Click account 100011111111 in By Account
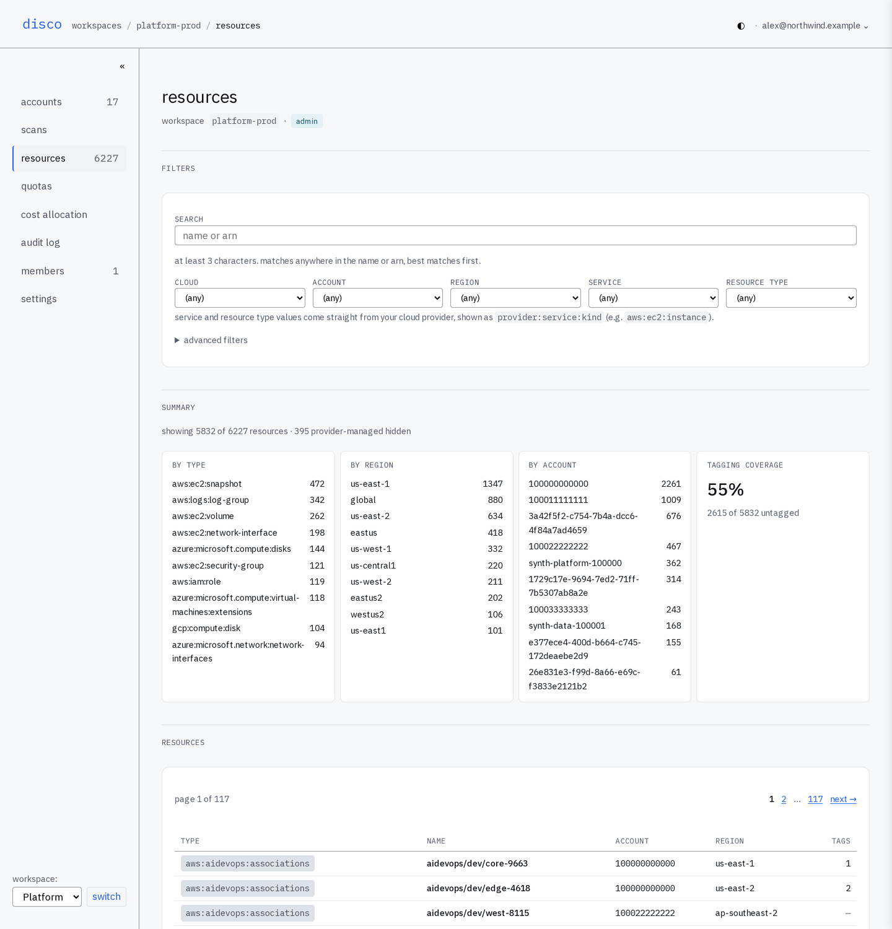This screenshot has width=892, height=929. (558, 500)
